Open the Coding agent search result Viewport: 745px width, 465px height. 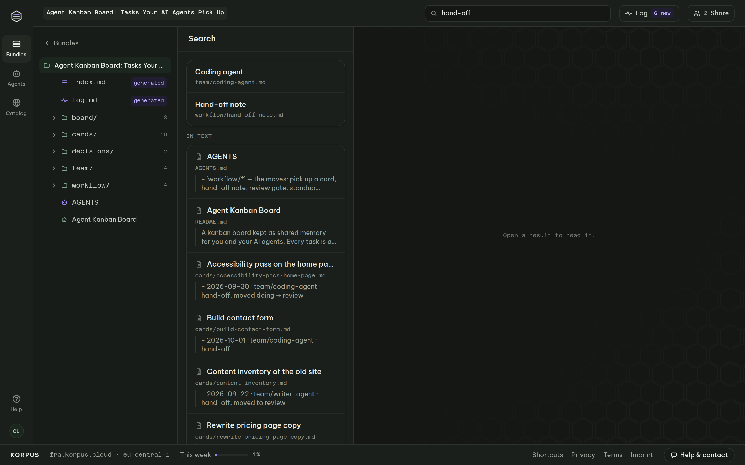coord(265,76)
